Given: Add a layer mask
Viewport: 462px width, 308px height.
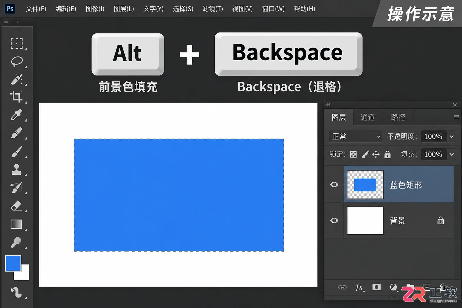Looking at the screenshot, I should tap(377, 287).
